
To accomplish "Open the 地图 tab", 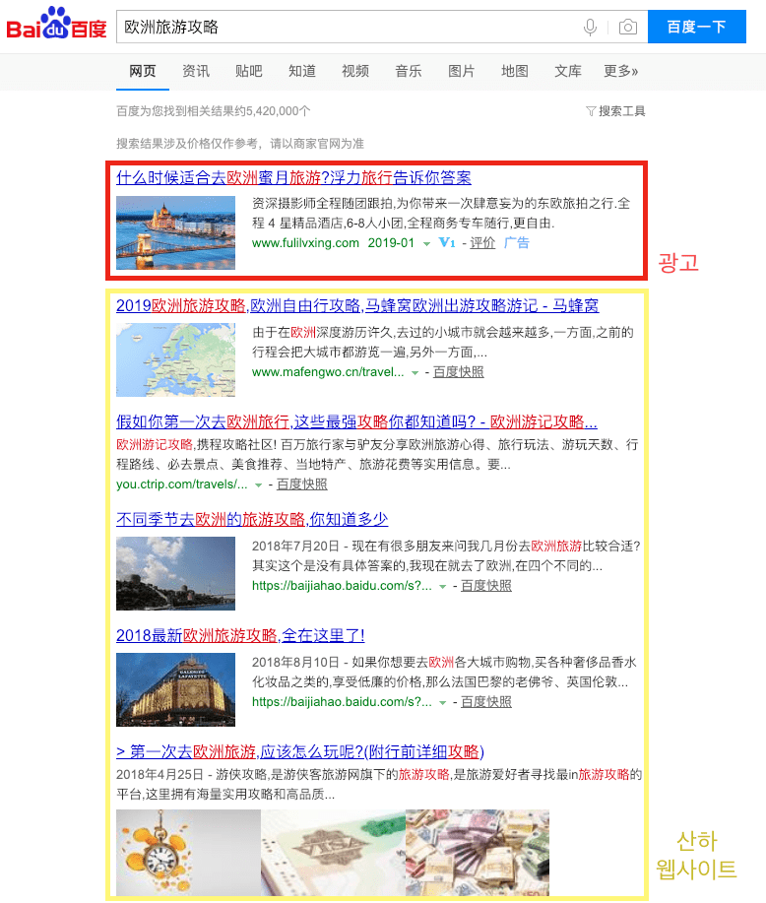I will [514, 72].
